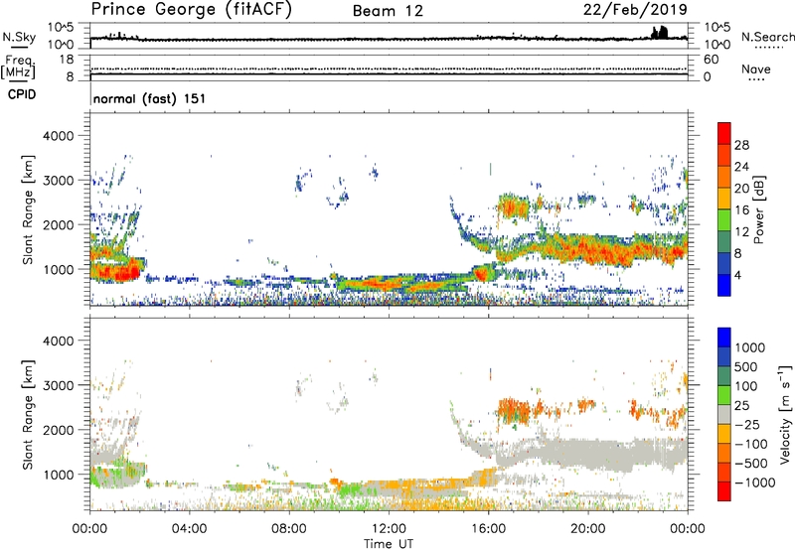Click the 'N.Search' legend label
The height and width of the screenshot is (550, 795).
[767, 37]
